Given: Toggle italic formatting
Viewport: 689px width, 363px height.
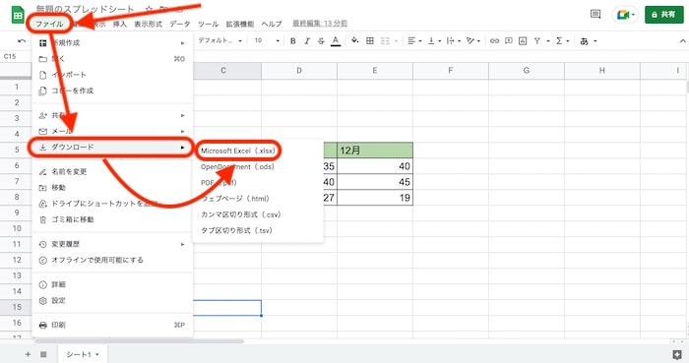Looking at the screenshot, I should pos(307,40).
